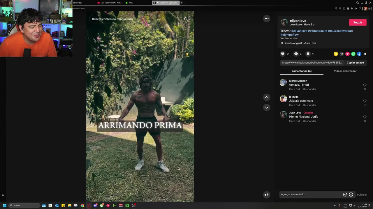The width and height of the screenshot is (373, 209).
Task: Open comments via the speech bubble icon
Action: pos(296,54)
